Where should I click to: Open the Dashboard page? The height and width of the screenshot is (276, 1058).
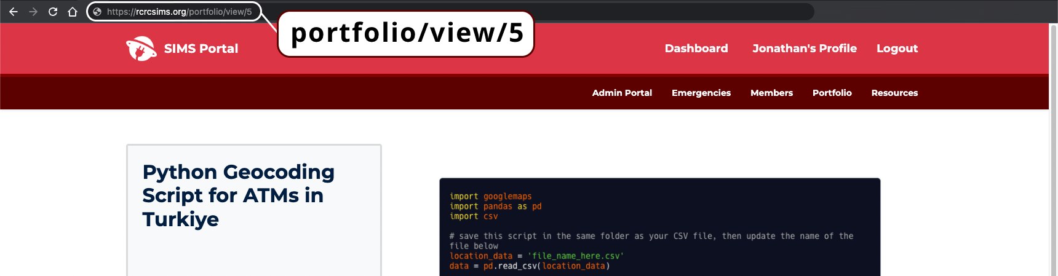(x=696, y=49)
